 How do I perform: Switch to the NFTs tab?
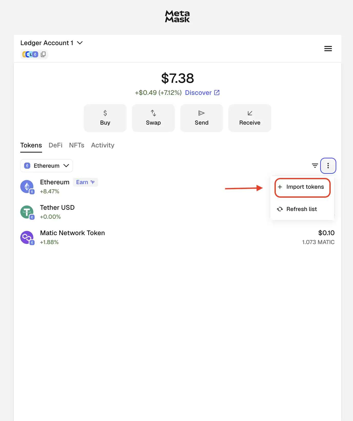click(77, 145)
